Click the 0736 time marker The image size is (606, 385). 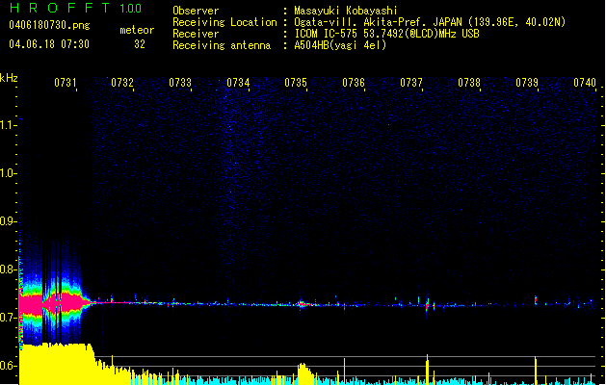(354, 83)
